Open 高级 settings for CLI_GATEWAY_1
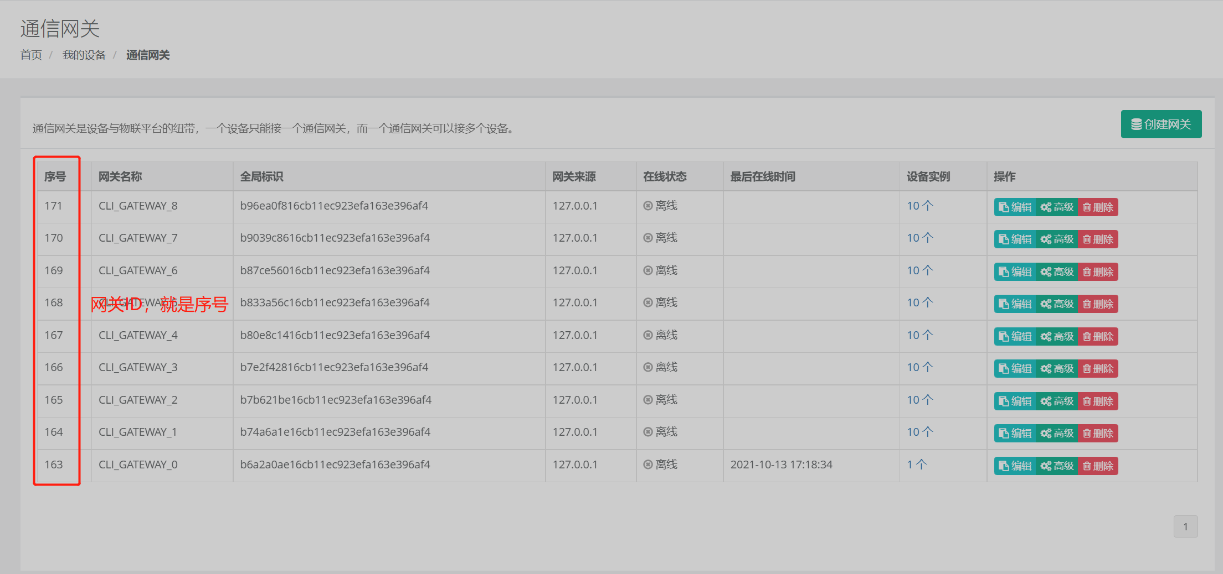Screen dimensions: 1223x574 click(1057, 434)
